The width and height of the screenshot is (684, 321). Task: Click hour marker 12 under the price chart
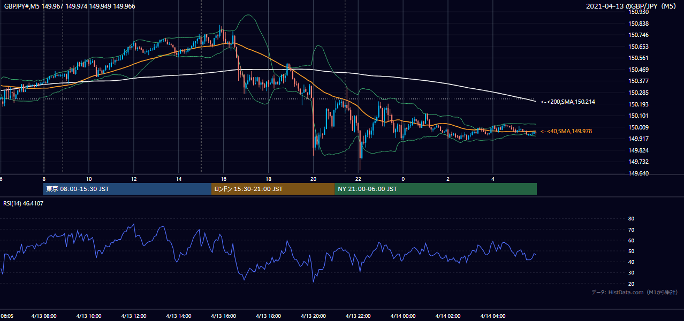click(133, 179)
